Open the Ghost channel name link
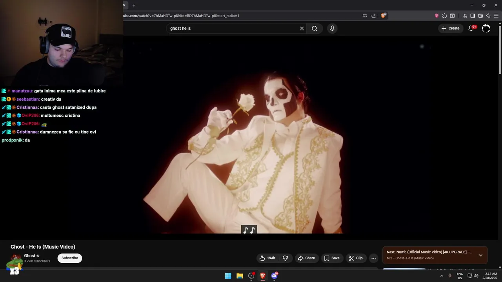The width and height of the screenshot is (502, 282). click(29, 256)
